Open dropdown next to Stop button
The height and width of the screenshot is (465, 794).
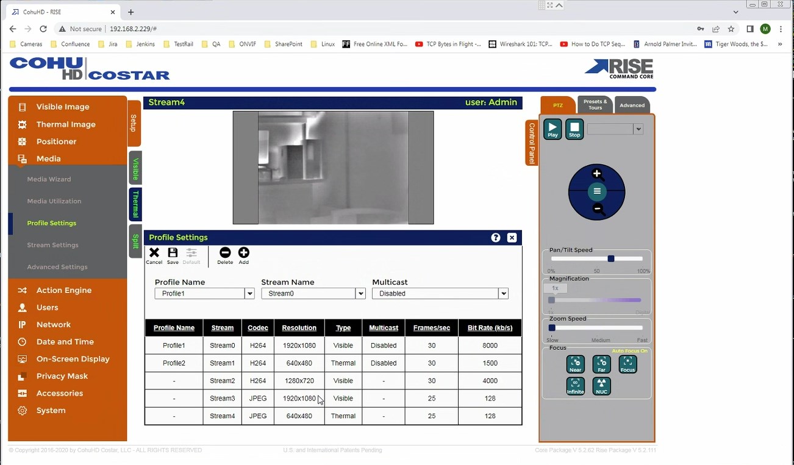pos(638,129)
